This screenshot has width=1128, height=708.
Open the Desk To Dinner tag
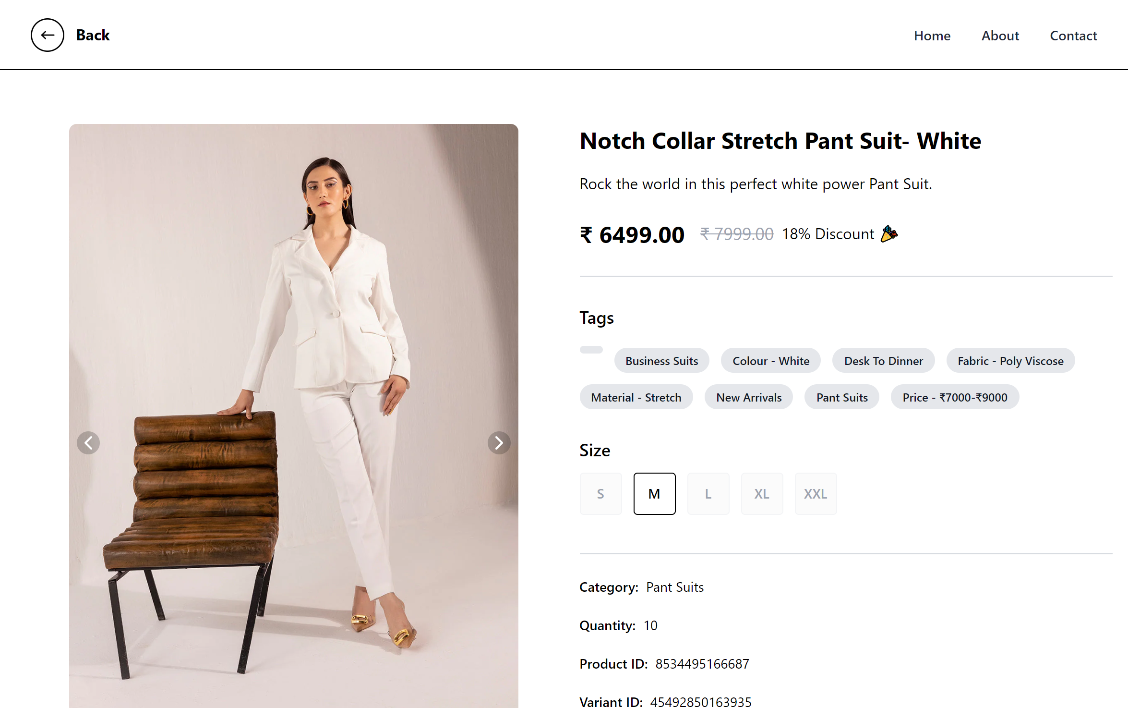click(x=884, y=361)
